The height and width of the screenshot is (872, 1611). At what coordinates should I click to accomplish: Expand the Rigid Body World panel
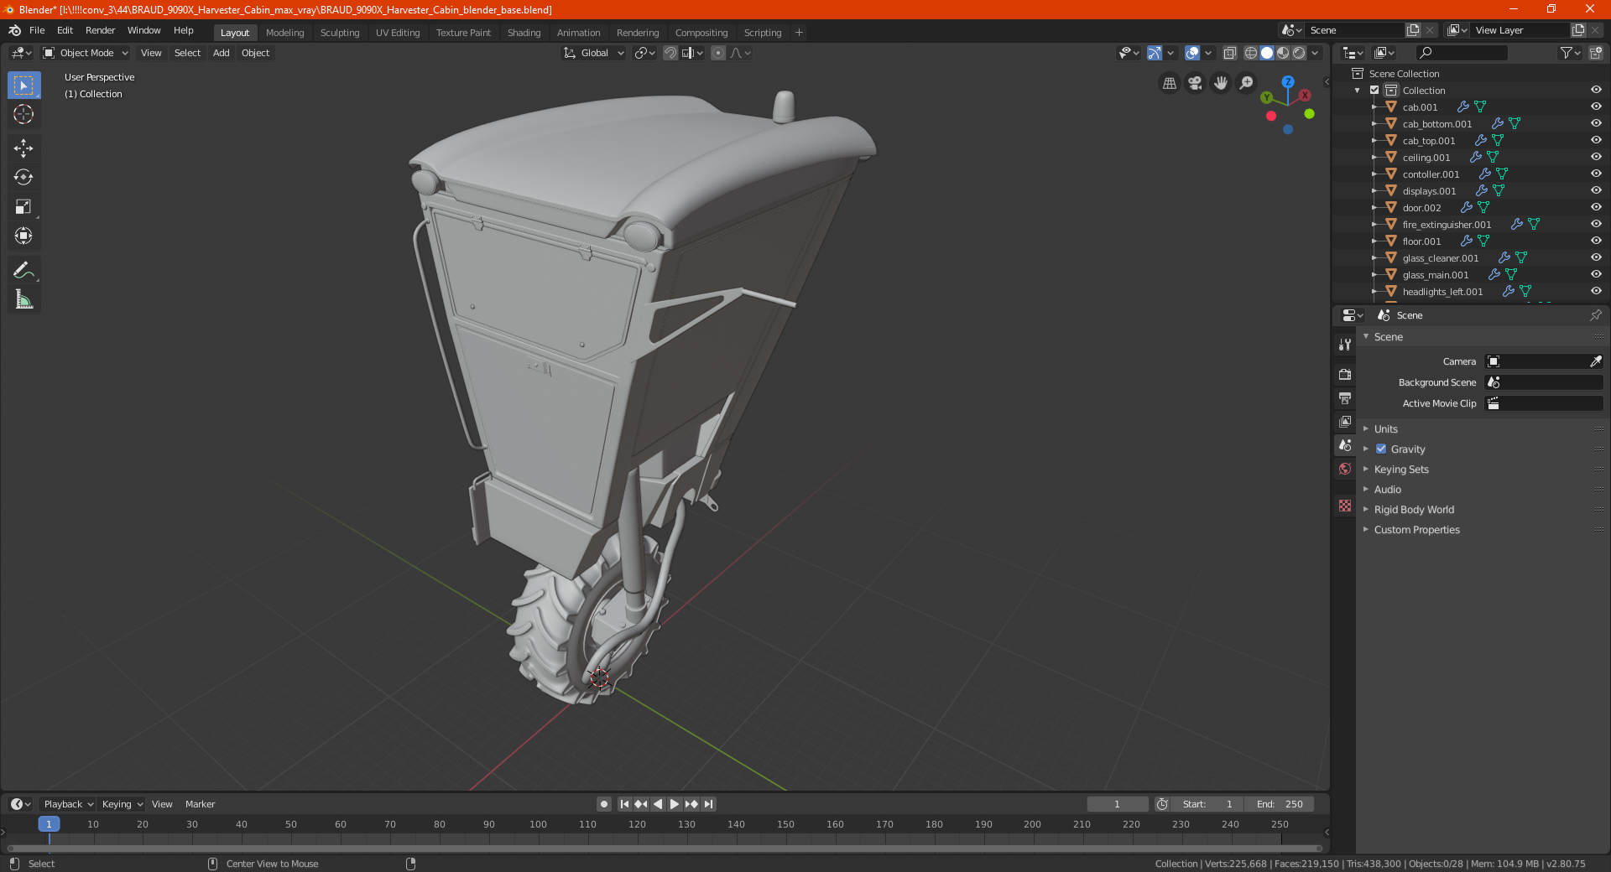click(x=1414, y=510)
